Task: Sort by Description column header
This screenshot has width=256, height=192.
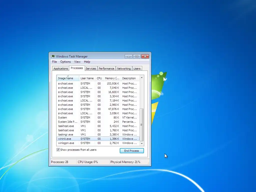Action: pos(130,78)
